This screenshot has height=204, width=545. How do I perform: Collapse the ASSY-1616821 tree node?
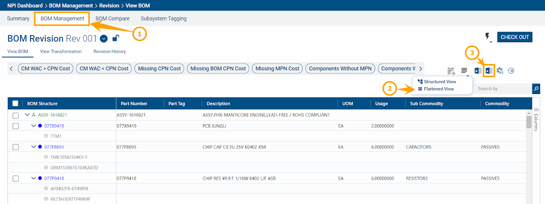[27, 115]
